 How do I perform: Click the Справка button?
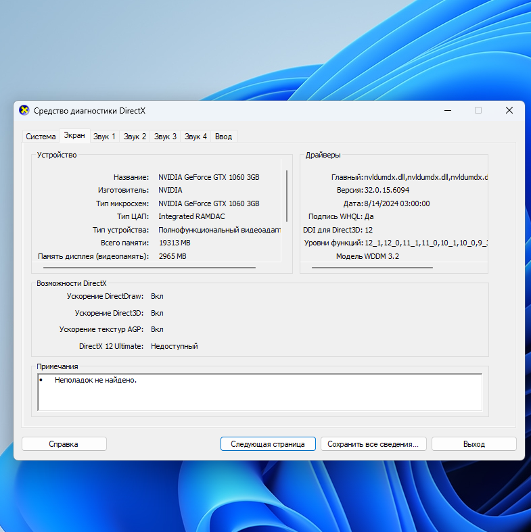[x=64, y=444]
